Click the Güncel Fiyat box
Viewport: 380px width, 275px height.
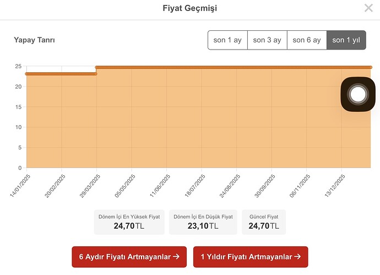(263, 222)
